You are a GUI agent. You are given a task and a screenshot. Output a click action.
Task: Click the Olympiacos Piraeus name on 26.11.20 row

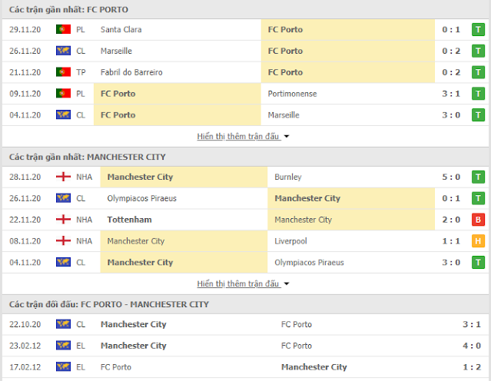(141, 198)
